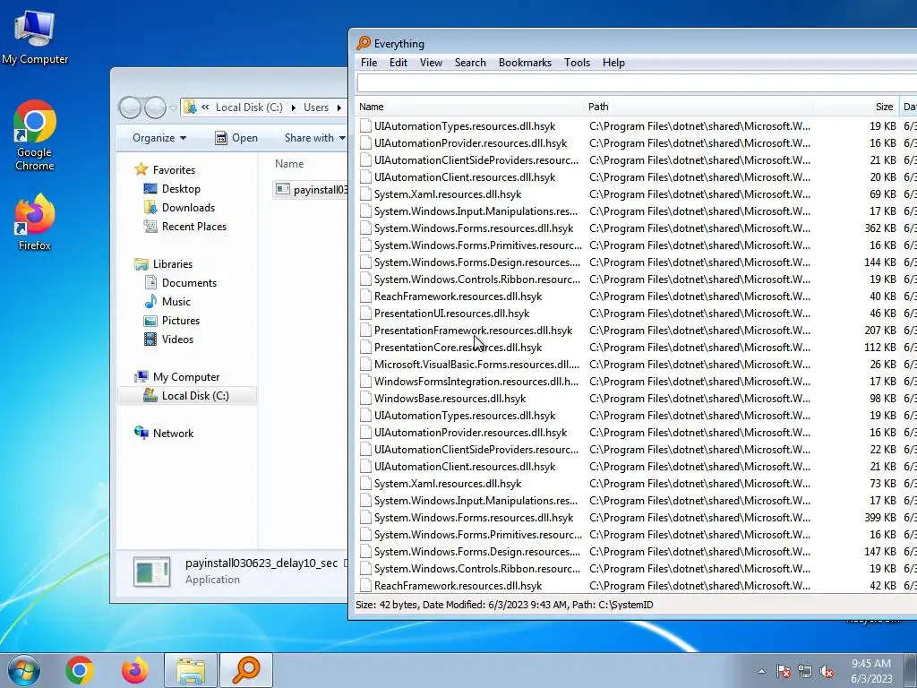
Task: Open File menu in Everything
Action: click(x=369, y=63)
